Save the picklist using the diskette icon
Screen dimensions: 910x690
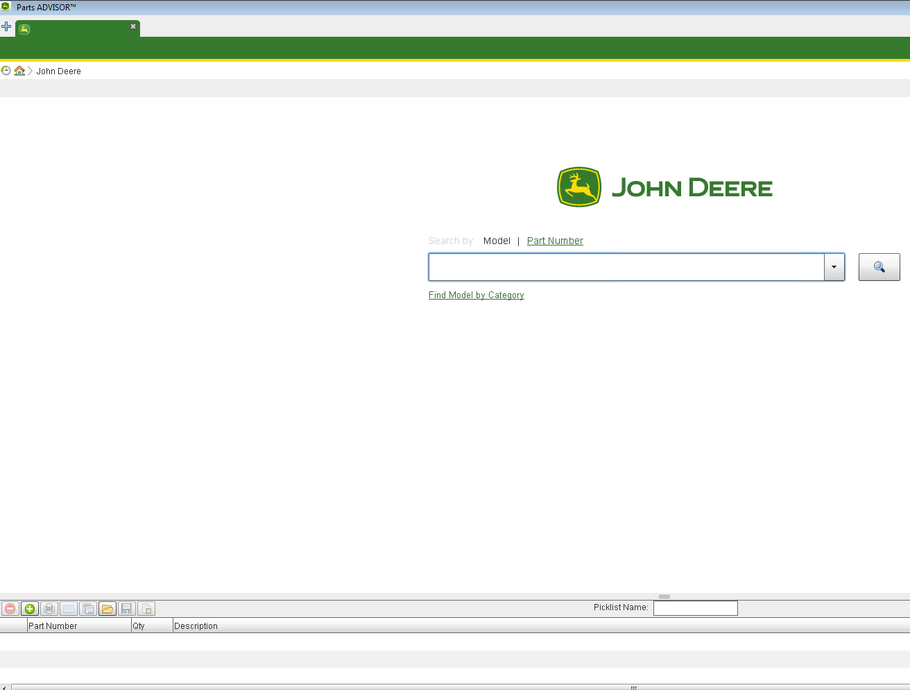coord(127,608)
